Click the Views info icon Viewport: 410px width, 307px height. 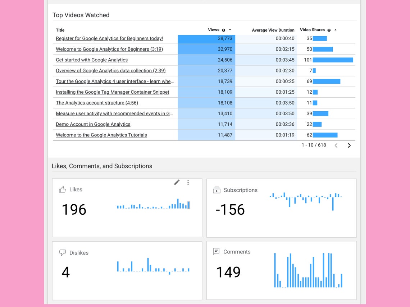pyautogui.click(x=224, y=30)
